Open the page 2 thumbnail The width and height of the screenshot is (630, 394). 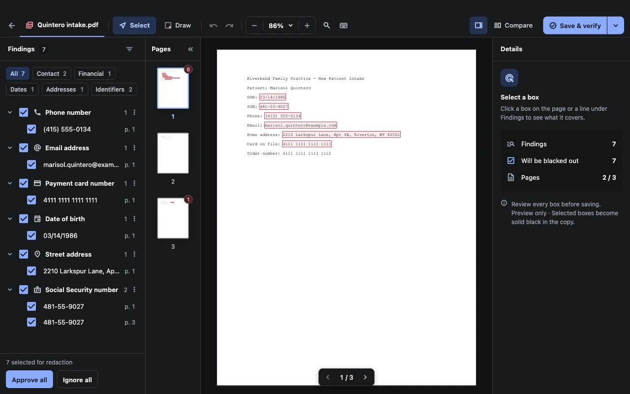173,153
